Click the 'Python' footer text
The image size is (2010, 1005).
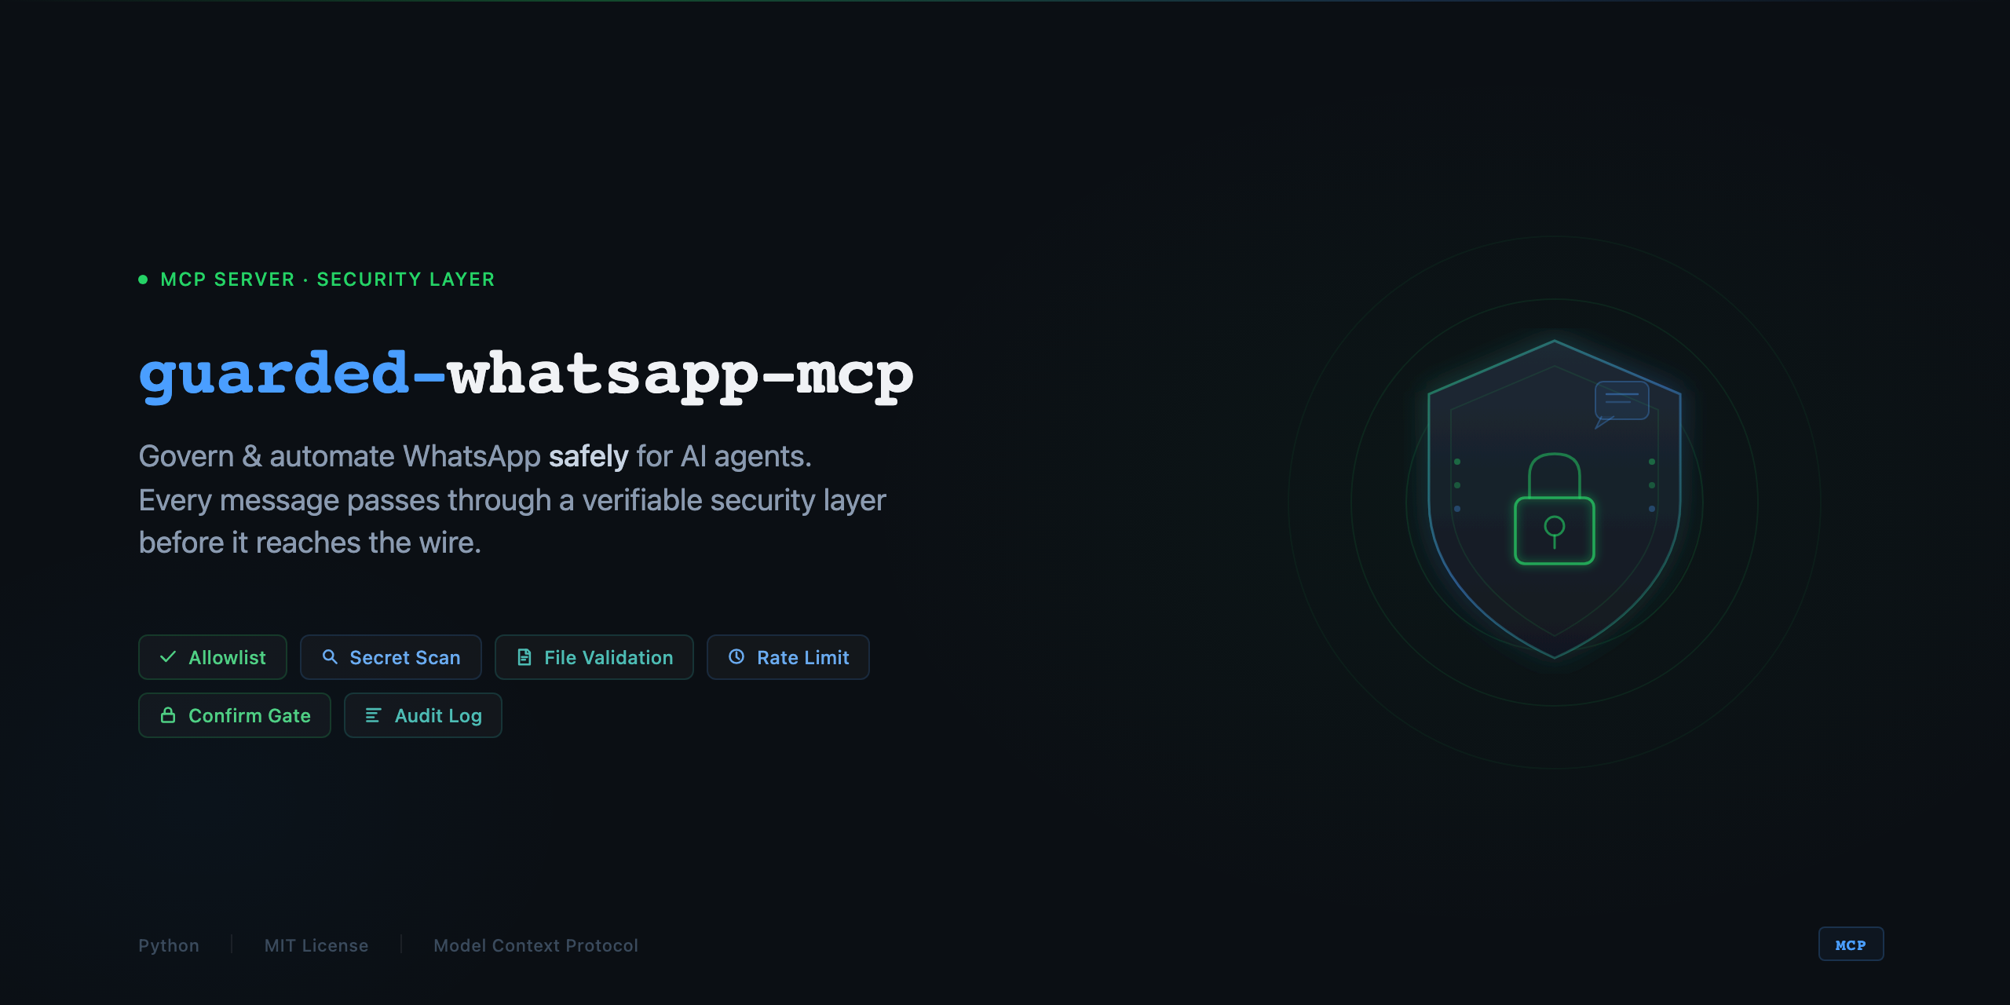coord(169,946)
